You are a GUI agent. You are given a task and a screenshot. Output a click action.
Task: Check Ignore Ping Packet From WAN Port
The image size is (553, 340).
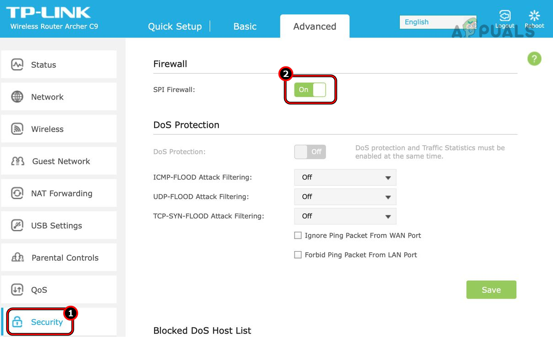(298, 235)
